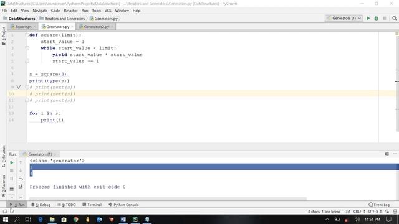Click the Run console horizontal scrollbar
The width and height of the screenshot is (399, 224).
(x=168, y=198)
